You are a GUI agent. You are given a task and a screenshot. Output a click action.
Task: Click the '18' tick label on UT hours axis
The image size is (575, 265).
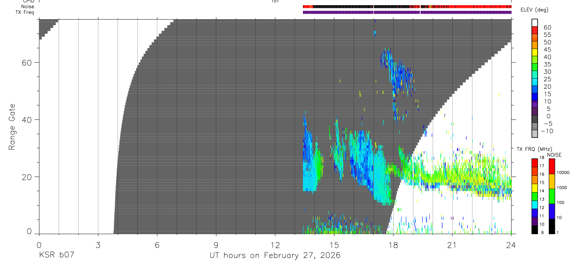click(x=393, y=244)
